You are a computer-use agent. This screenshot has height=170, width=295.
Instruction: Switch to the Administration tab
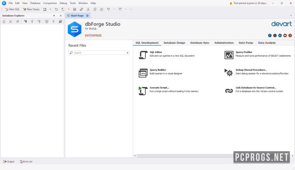click(224, 43)
